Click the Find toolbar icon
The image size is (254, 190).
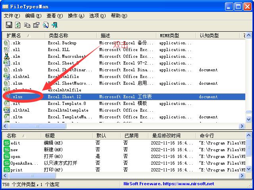tap(46, 25)
